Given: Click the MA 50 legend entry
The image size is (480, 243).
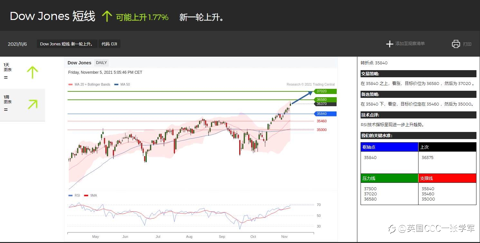Looking at the screenshot, I should (x=122, y=85).
